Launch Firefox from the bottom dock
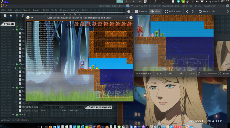This screenshot has height=128, width=230. [x=51, y=127]
